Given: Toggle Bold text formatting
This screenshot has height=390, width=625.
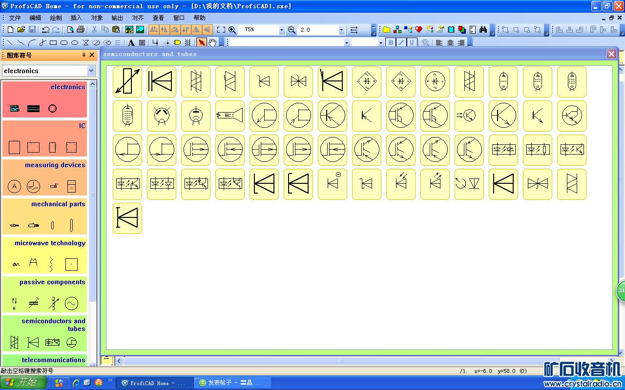Looking at the screenshot, I should (390, 42).
